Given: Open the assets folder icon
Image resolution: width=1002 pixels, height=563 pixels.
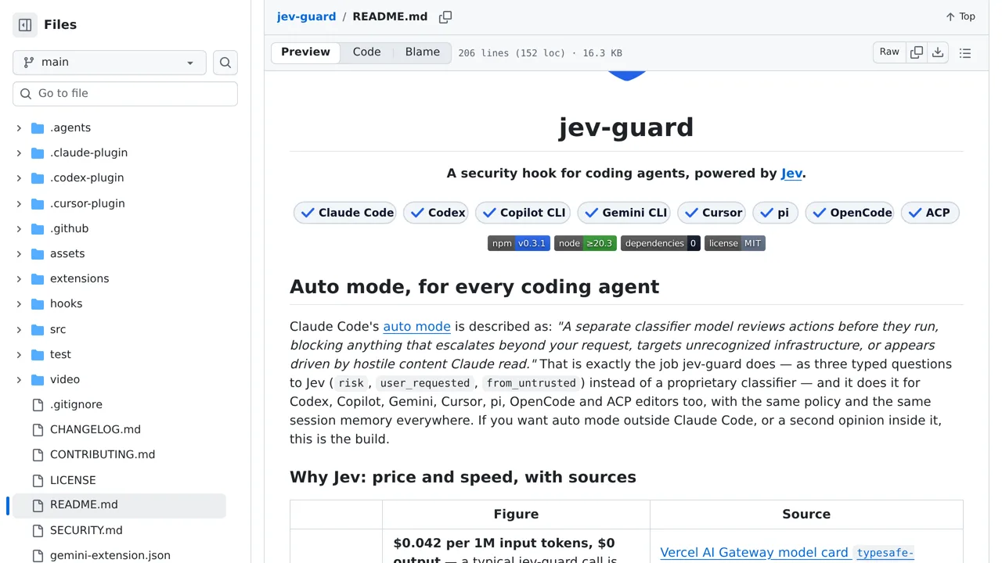Looking at the screenshot, I should pos(38,253).
